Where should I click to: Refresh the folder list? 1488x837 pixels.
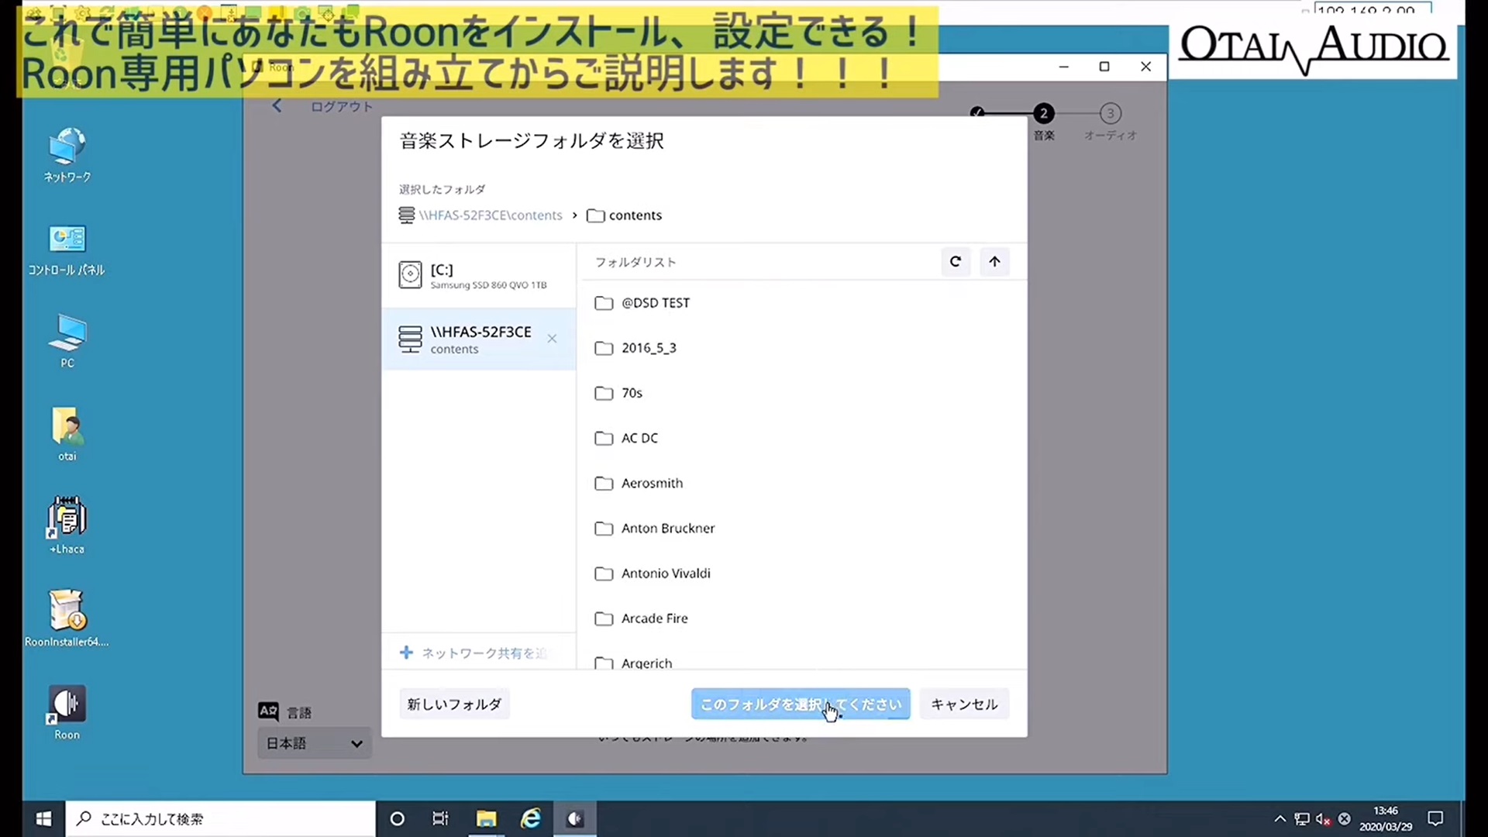click(x=956, y=262)
